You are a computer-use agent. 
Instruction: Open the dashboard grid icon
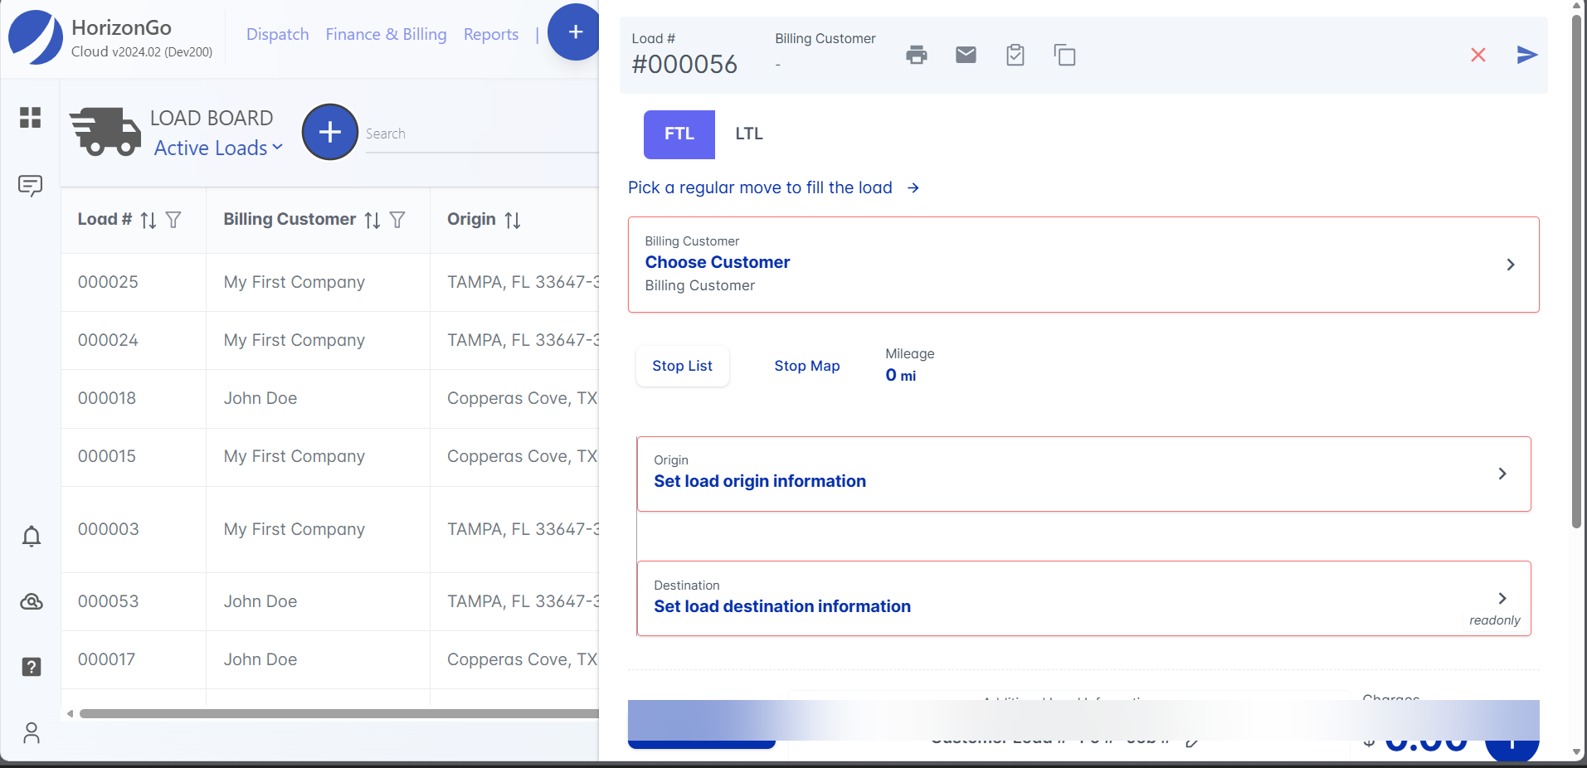coord(31,118)
